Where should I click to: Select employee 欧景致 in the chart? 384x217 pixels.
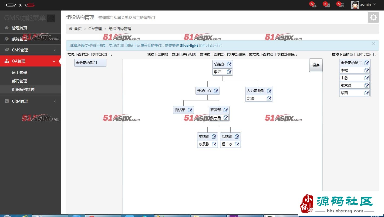[204, 144]
